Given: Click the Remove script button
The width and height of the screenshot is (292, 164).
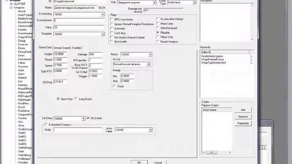Looking at the screenshot, I should (243, 117).
